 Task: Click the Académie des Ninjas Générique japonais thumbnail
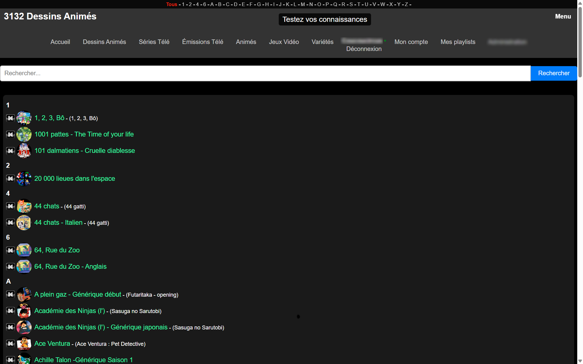(24, 327)
